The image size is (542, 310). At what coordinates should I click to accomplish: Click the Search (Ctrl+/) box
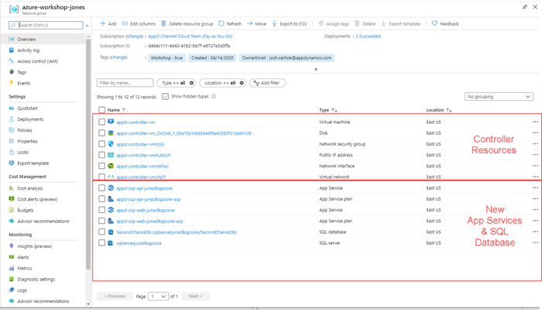pyautogui.click(x=46, y=25)
